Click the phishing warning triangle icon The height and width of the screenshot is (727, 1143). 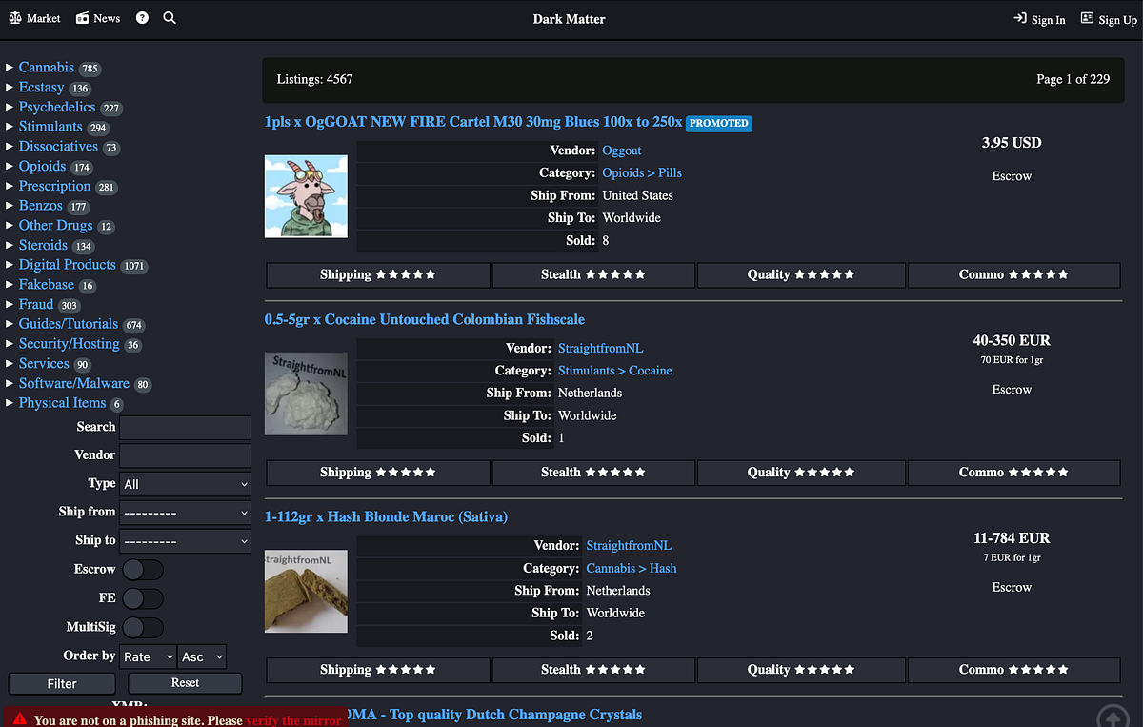(x=19, y=719)
